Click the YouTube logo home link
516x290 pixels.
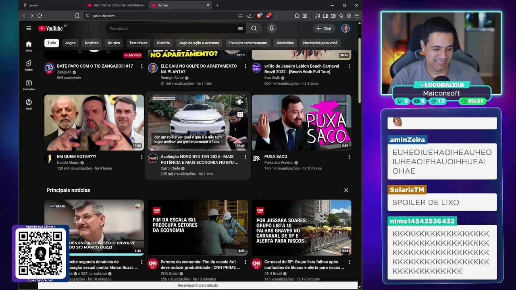[x=50, y=28]
